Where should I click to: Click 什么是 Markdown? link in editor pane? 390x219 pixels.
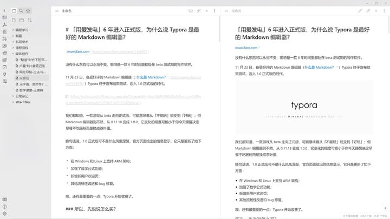click(x=151, y=77)
